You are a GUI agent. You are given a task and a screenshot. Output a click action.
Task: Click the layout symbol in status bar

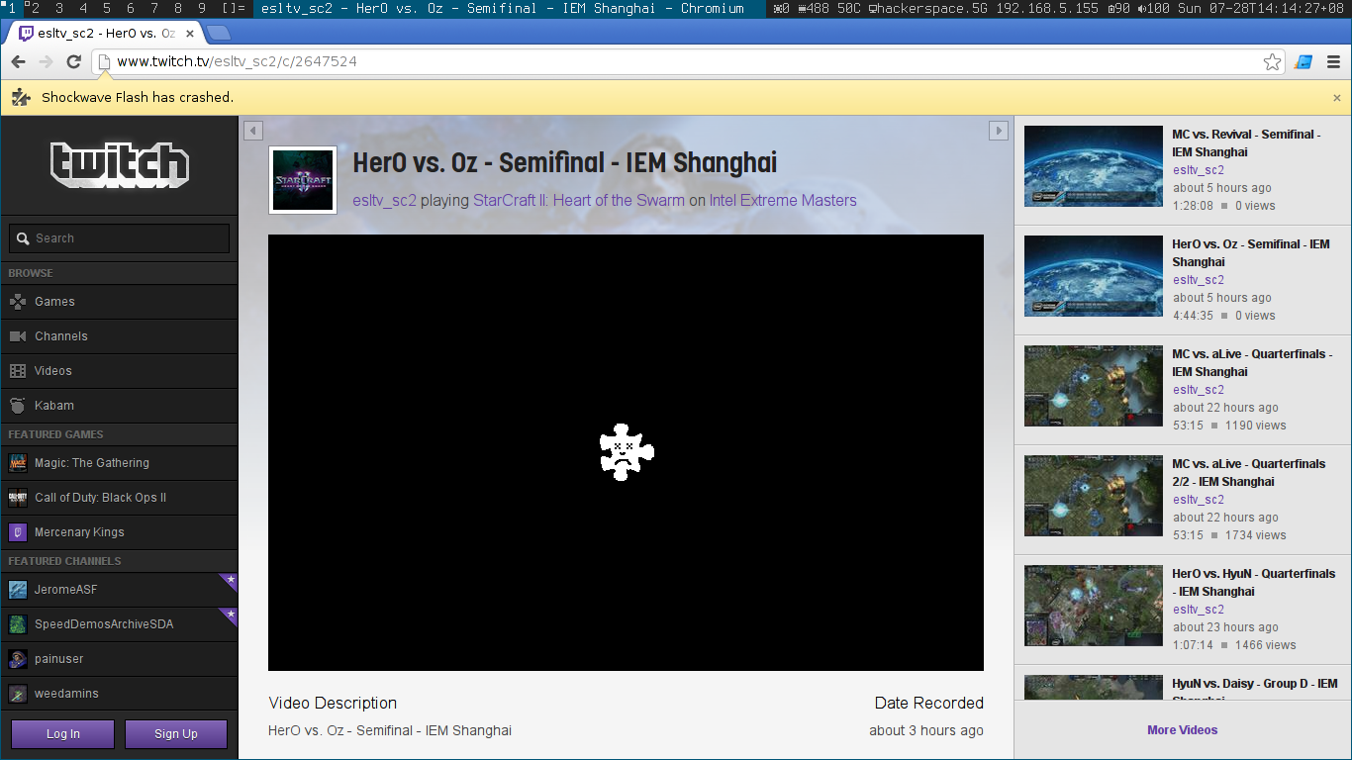pos(234,8)
